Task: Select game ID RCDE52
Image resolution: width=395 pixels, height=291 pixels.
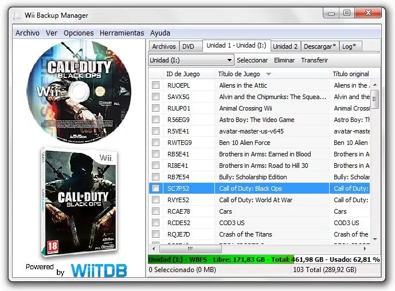Action: coord(179,223)
